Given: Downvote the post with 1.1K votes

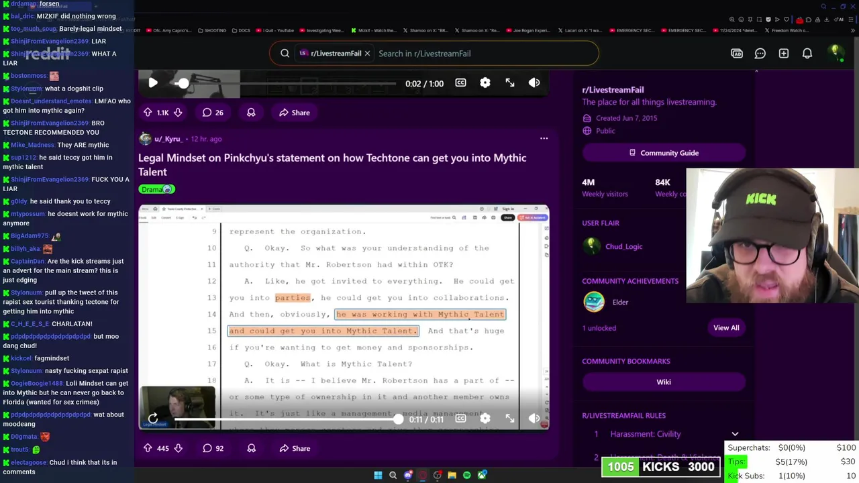Looking at the screenshot, I should [x=178, y=113].
